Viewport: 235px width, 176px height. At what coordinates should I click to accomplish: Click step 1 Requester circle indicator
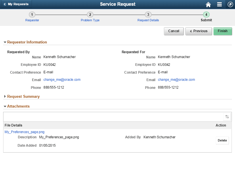(x=32, y=14)
